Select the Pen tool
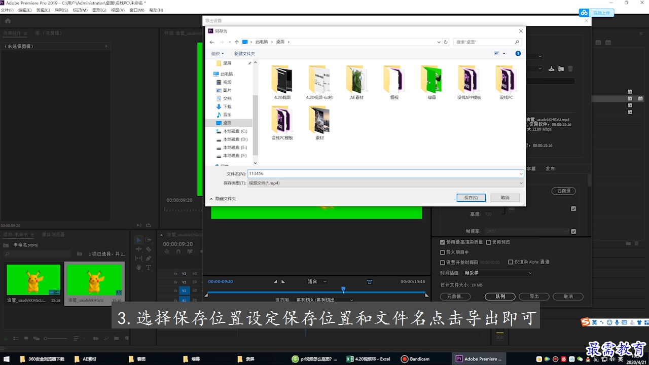649x365 pixels. tap(148, 259)
